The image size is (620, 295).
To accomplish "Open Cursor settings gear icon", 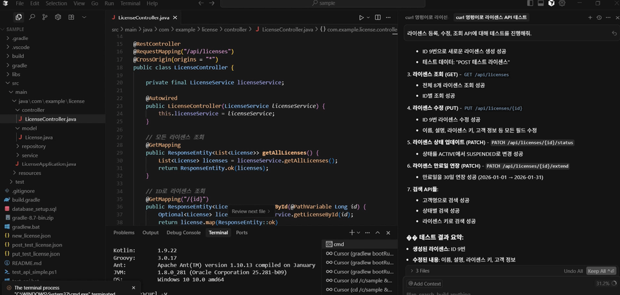I will click(x=563, y=3).
